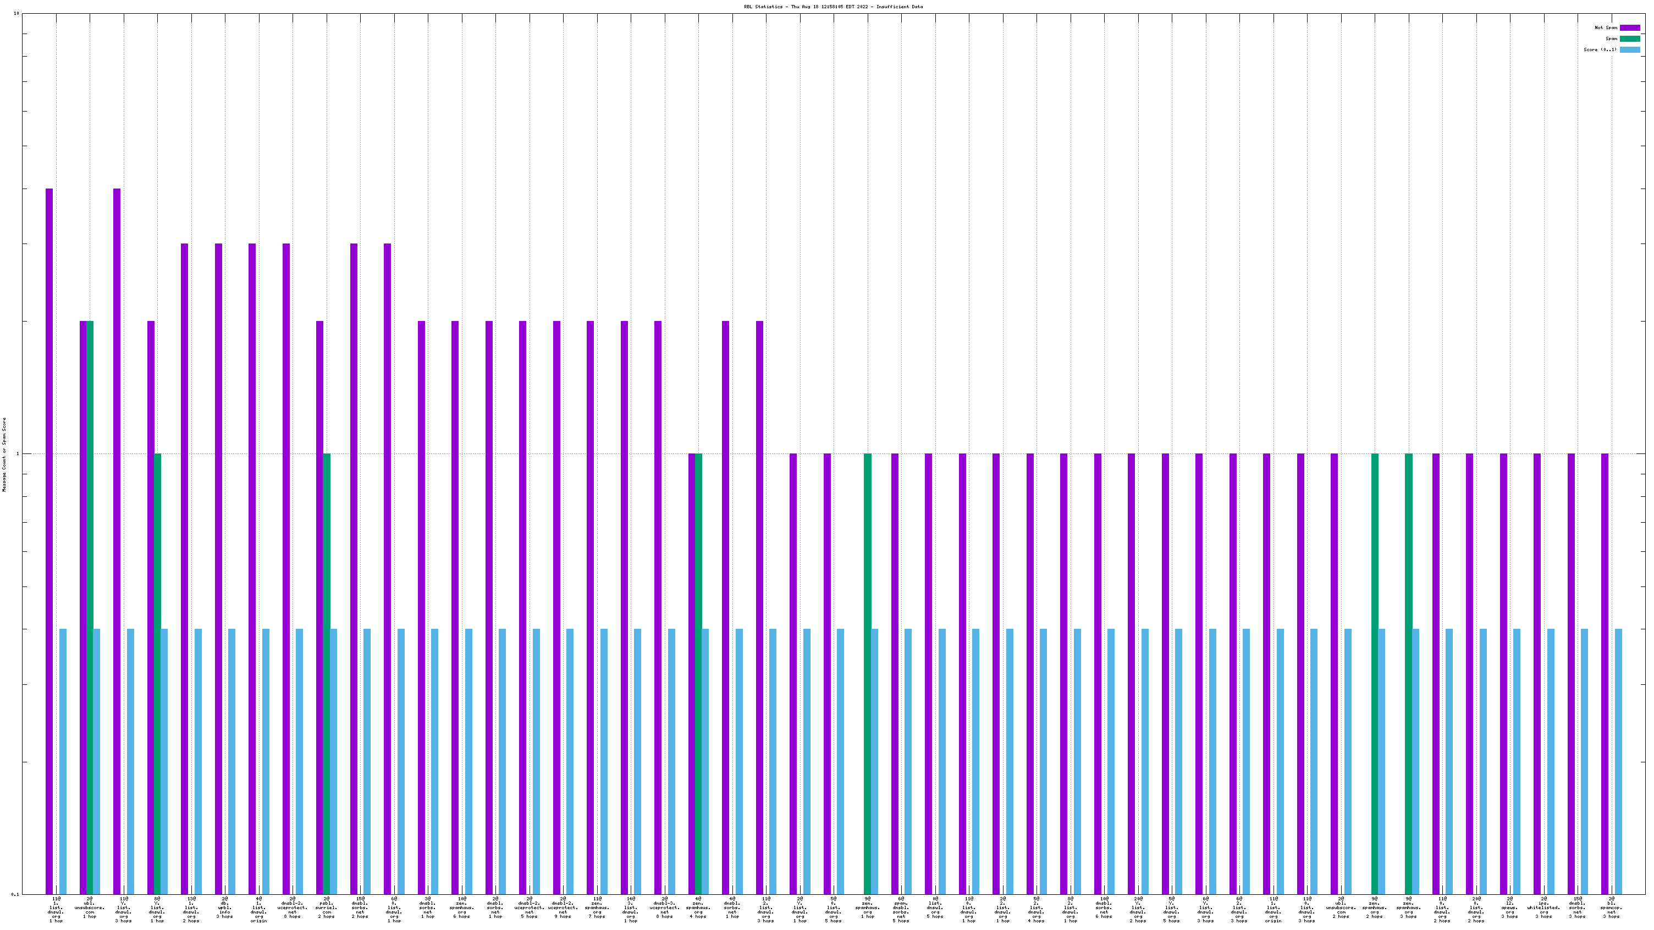Click the Message Count or Spam Score axis label
The image size is (1654, 930).
[4, 455]
